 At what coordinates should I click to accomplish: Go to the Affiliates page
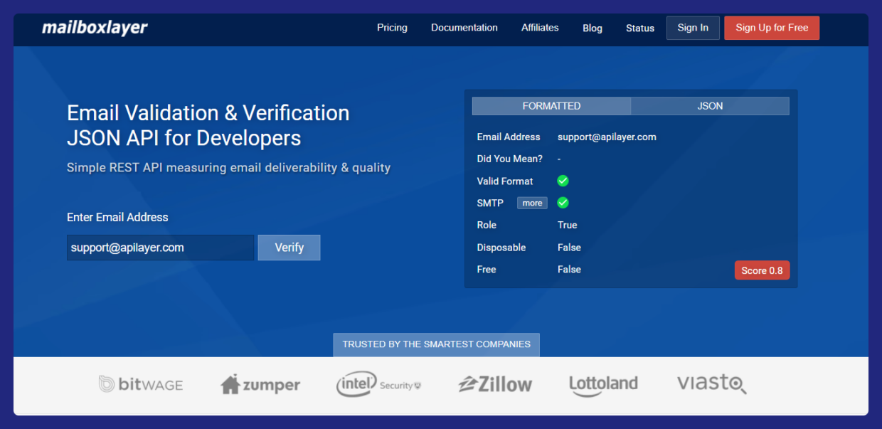[540, 28]
